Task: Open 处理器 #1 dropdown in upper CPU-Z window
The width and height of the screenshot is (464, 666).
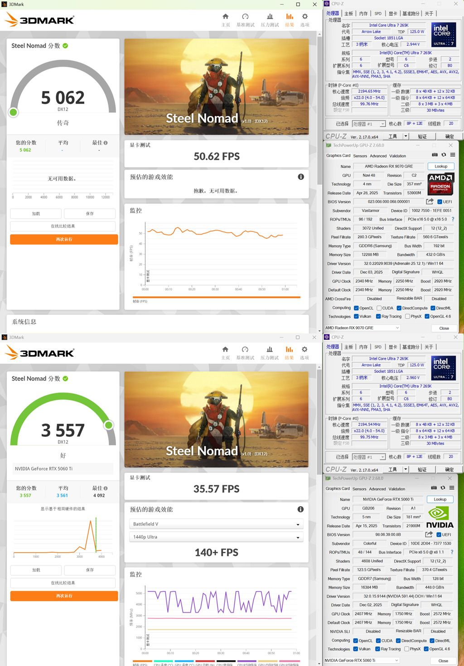Action: [369, 124]
